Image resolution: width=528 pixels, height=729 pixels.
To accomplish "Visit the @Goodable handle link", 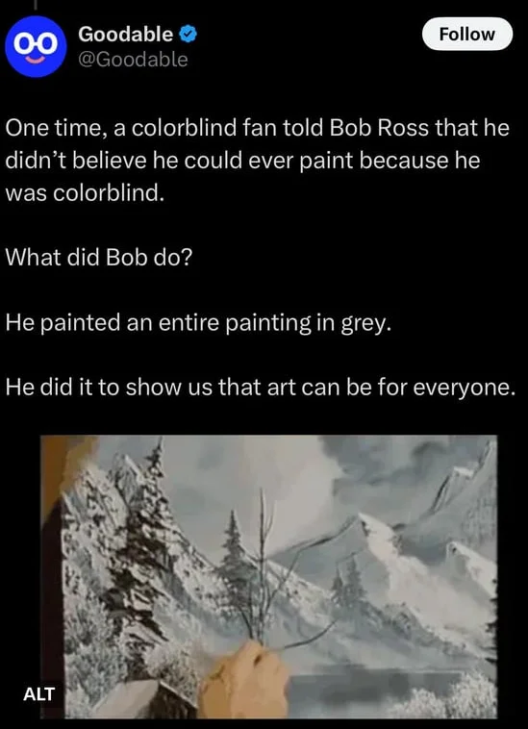I will point(133,60).
